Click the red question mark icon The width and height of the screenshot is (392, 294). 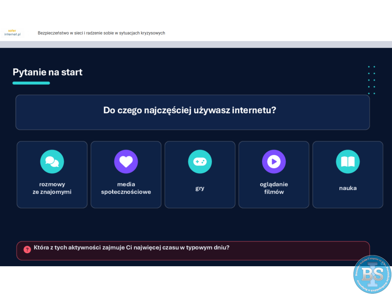(27, 249)
